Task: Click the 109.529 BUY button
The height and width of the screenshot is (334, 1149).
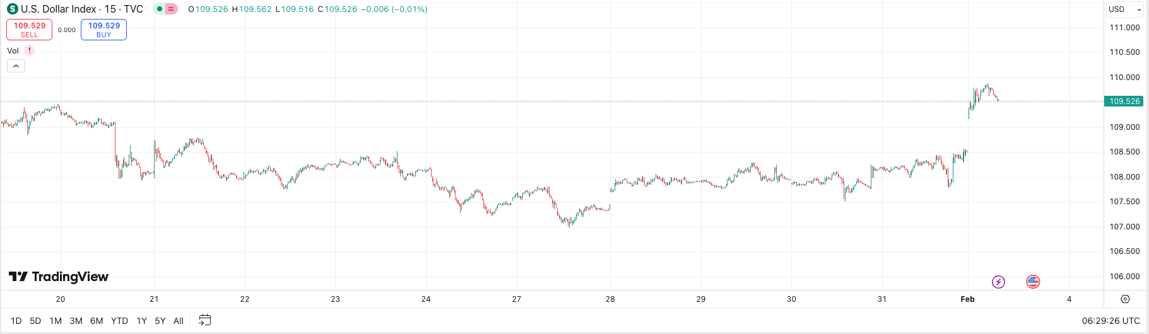Action: (x=103, y=30)
